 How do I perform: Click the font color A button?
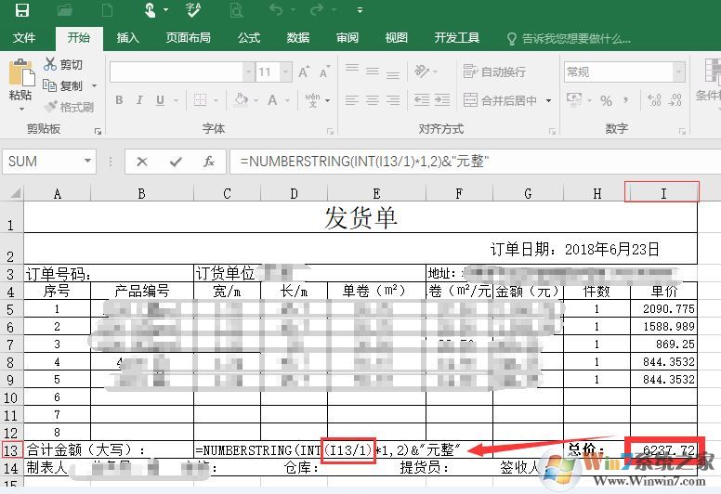point(272,99)
